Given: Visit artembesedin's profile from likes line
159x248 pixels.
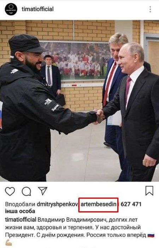Looking at the screenshot, I should [x=98, y=204].
